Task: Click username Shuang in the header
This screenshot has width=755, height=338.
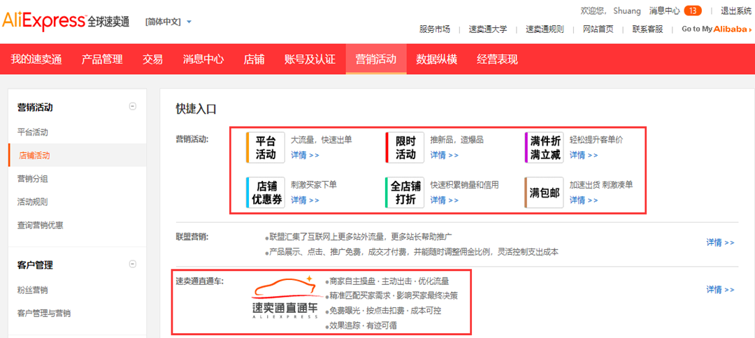Action: (x=626, y=10)
